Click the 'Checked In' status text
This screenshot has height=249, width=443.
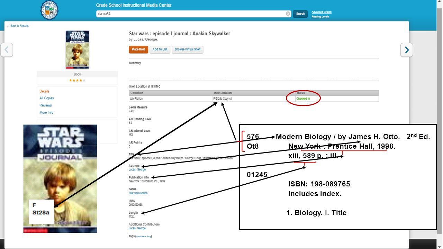click(x=303, y=99)
